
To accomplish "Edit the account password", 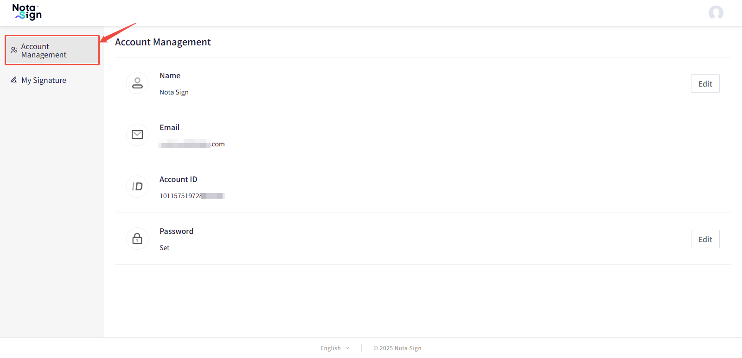I will (x=705, y=239).
